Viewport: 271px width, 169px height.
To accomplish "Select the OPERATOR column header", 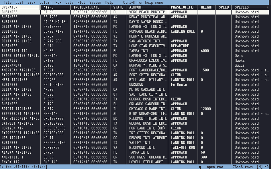I will 10,7.
